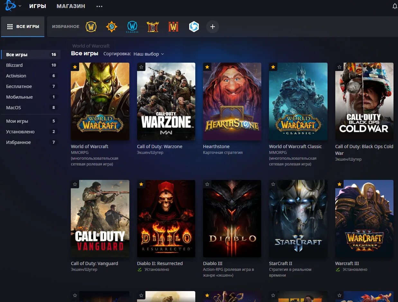This screenshot has height=302, width=398.
Task: Click Стратегия в реальном времени genre
Action: (290, 272)
